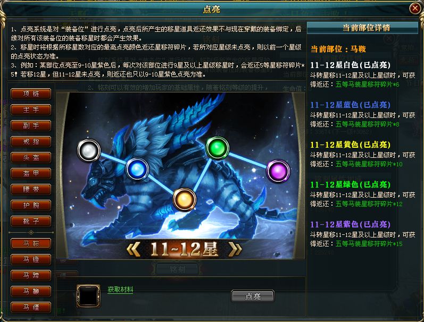This screenshot has width=424, height=322.
Task: Click the empty material slot
Action: (88, 296)
